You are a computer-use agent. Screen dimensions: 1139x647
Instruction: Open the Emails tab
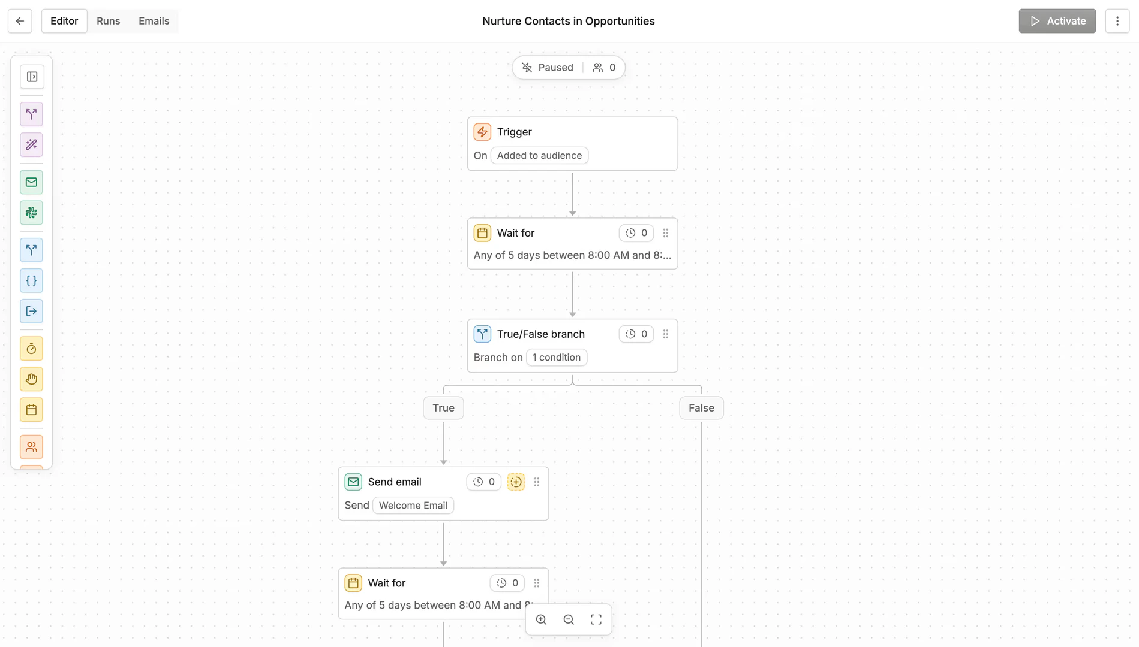tap(154, 21)
